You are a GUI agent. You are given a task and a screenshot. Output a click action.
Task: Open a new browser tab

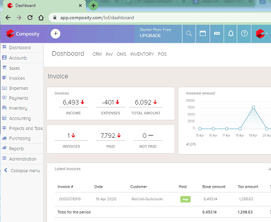pyautogui.click(x=93, y=5)
